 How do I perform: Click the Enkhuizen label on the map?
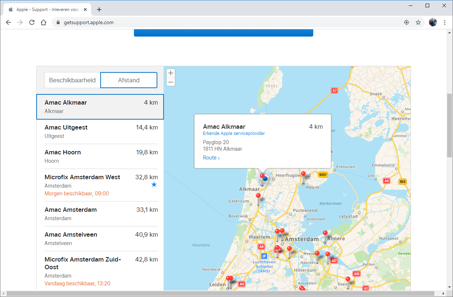[x=345, y=167]
